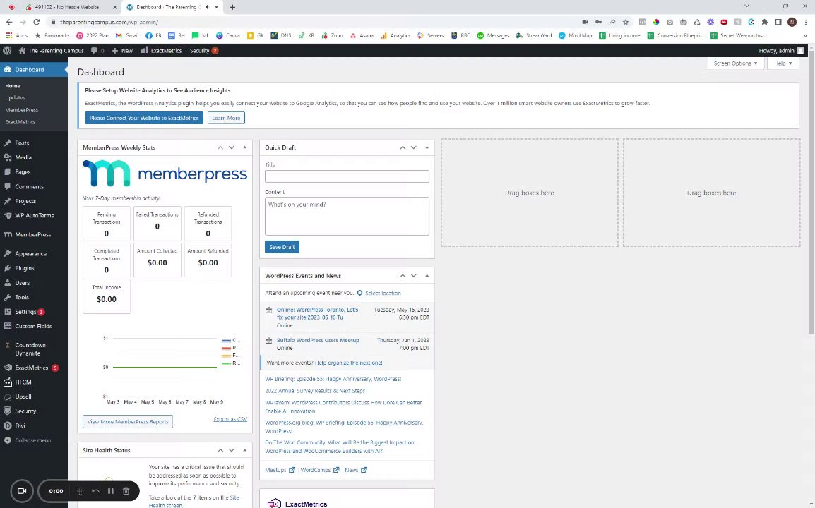Screen dimensions: 815x508
Task: Open Tools wrench icon in sidebar
Action: (x=7, y=298)
